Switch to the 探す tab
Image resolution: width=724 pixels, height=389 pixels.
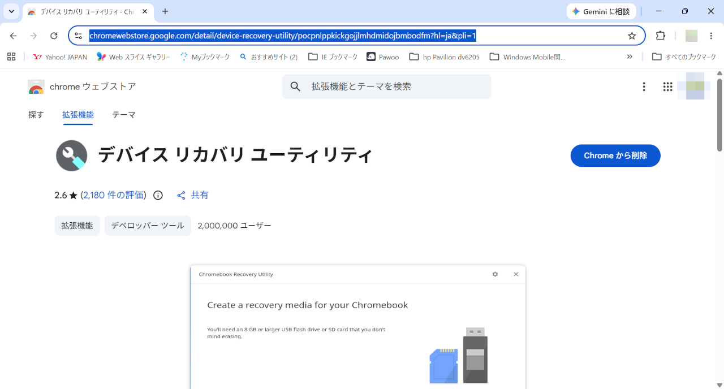[36, 115]
